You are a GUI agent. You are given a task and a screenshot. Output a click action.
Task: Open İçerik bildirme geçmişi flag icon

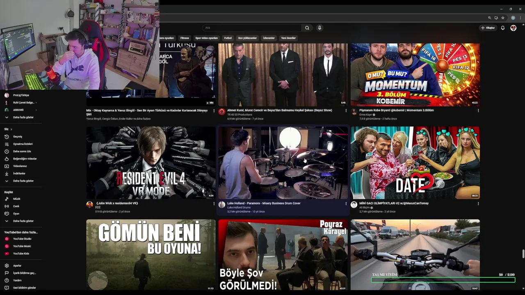[7, 273]
